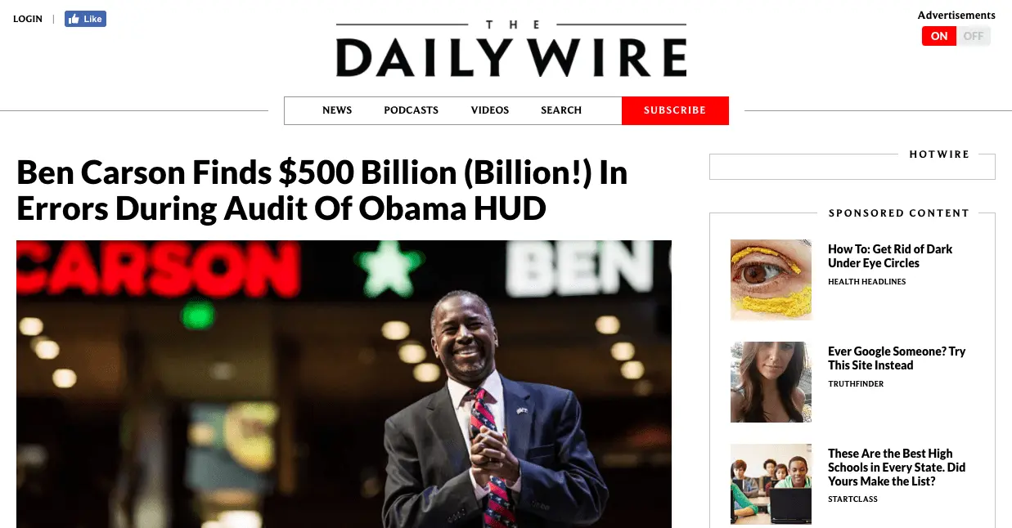Open 'How To: Get Rid of Dark Under Eye Circles'
This screenshot has height=528, width=1012.
click(x=890, y=256)
